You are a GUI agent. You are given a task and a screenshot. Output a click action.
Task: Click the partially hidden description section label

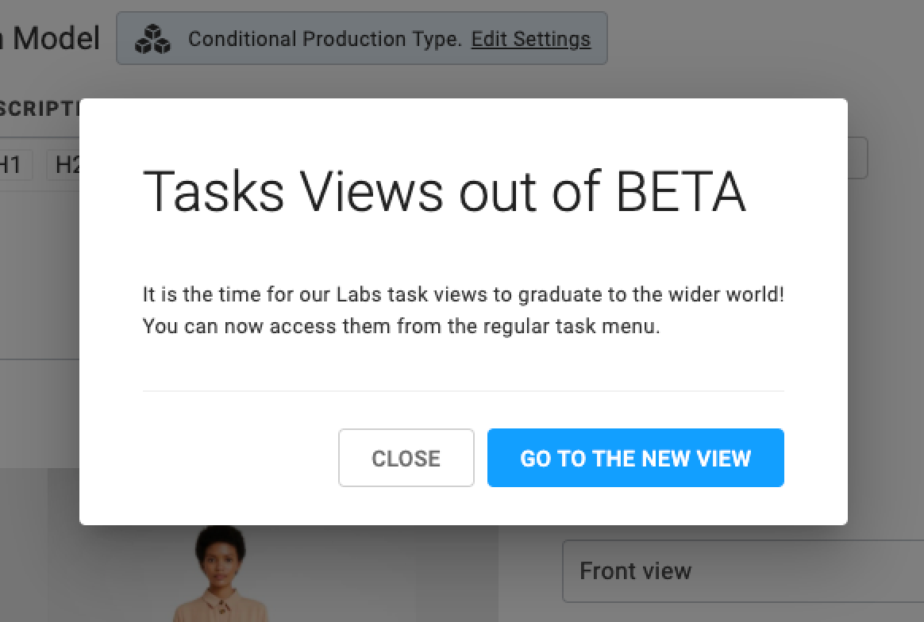[x=40, y=109]
